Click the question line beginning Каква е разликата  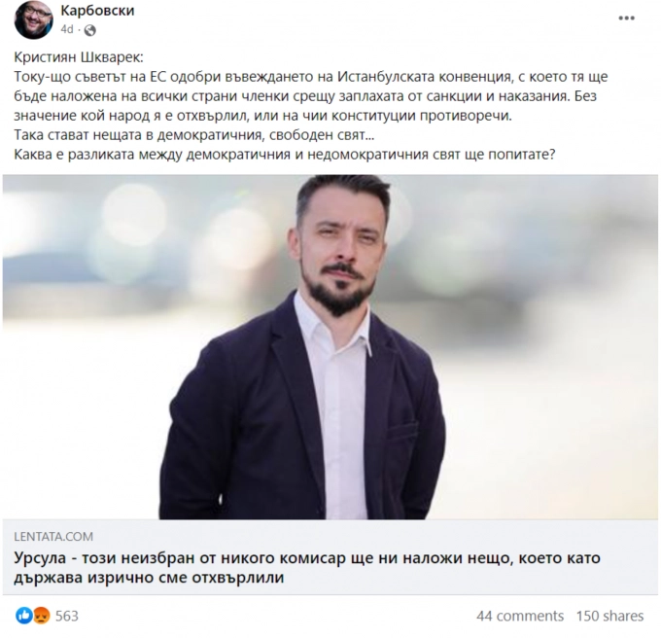tap(285, 155)
